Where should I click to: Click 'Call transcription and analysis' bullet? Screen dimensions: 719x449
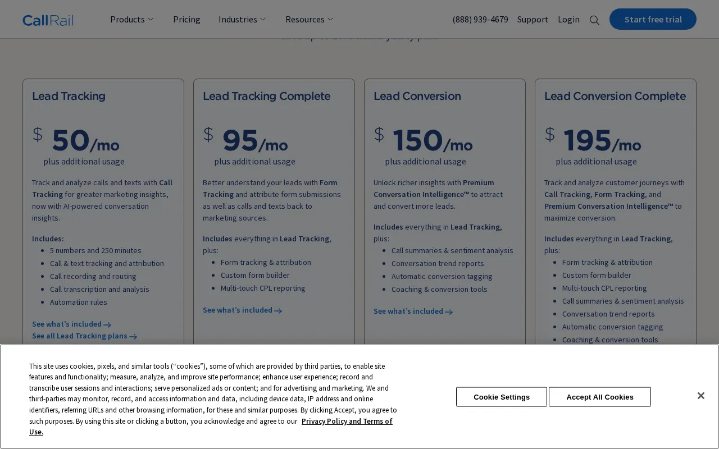click(99, 289)
